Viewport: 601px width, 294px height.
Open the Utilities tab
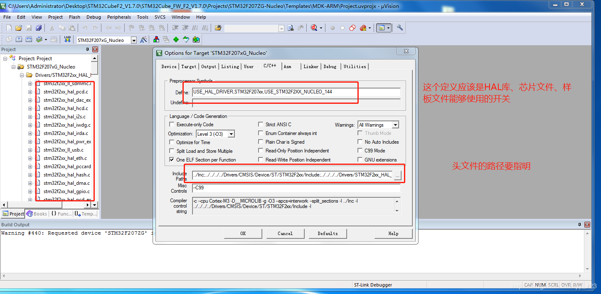coord(355,66)
